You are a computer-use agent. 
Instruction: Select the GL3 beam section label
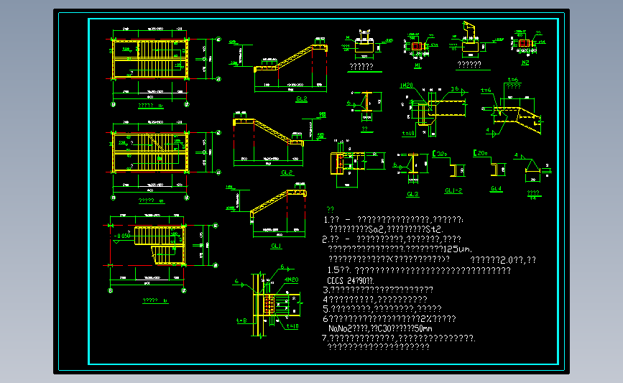coord(412,194)
